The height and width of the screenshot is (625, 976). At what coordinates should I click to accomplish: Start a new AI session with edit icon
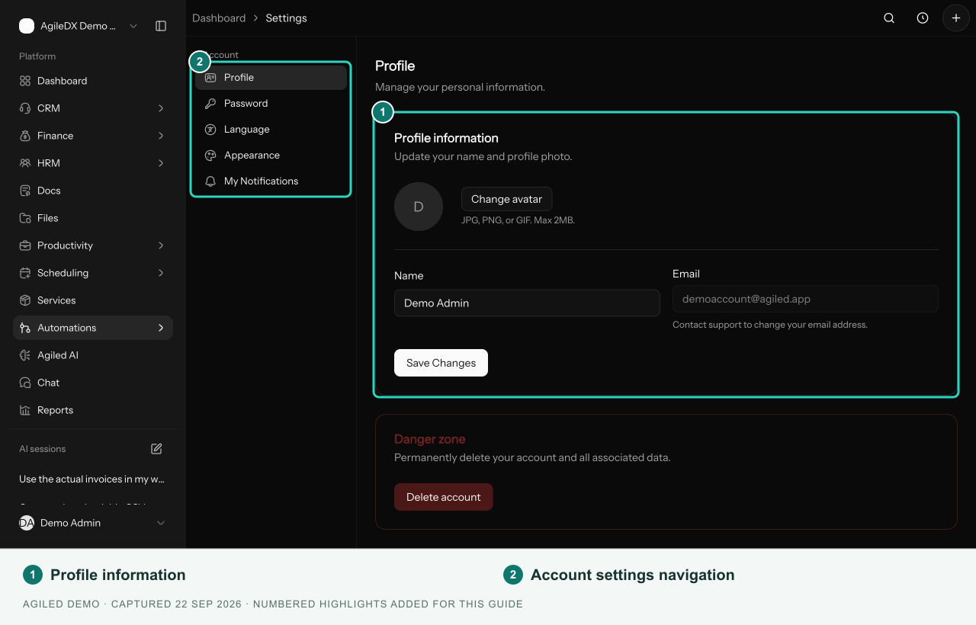(x=156, y=449)
